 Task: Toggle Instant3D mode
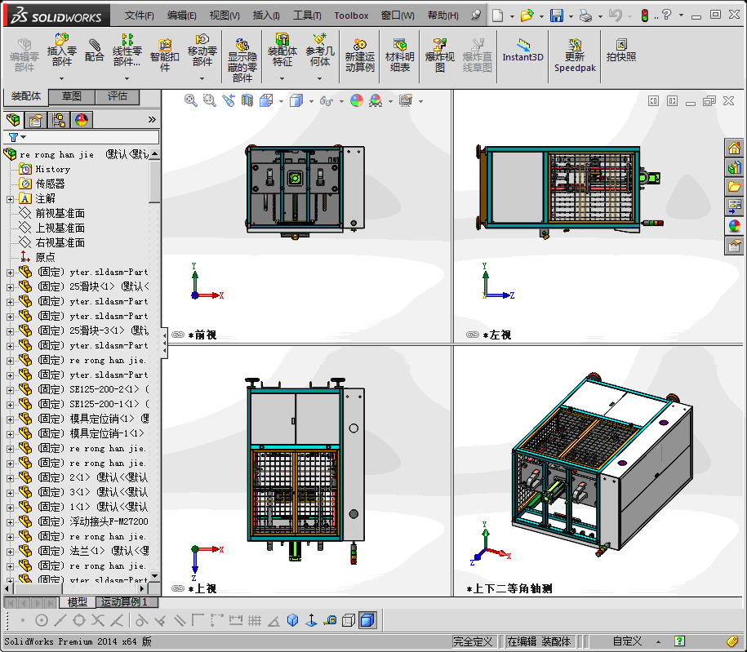[522, 50]
